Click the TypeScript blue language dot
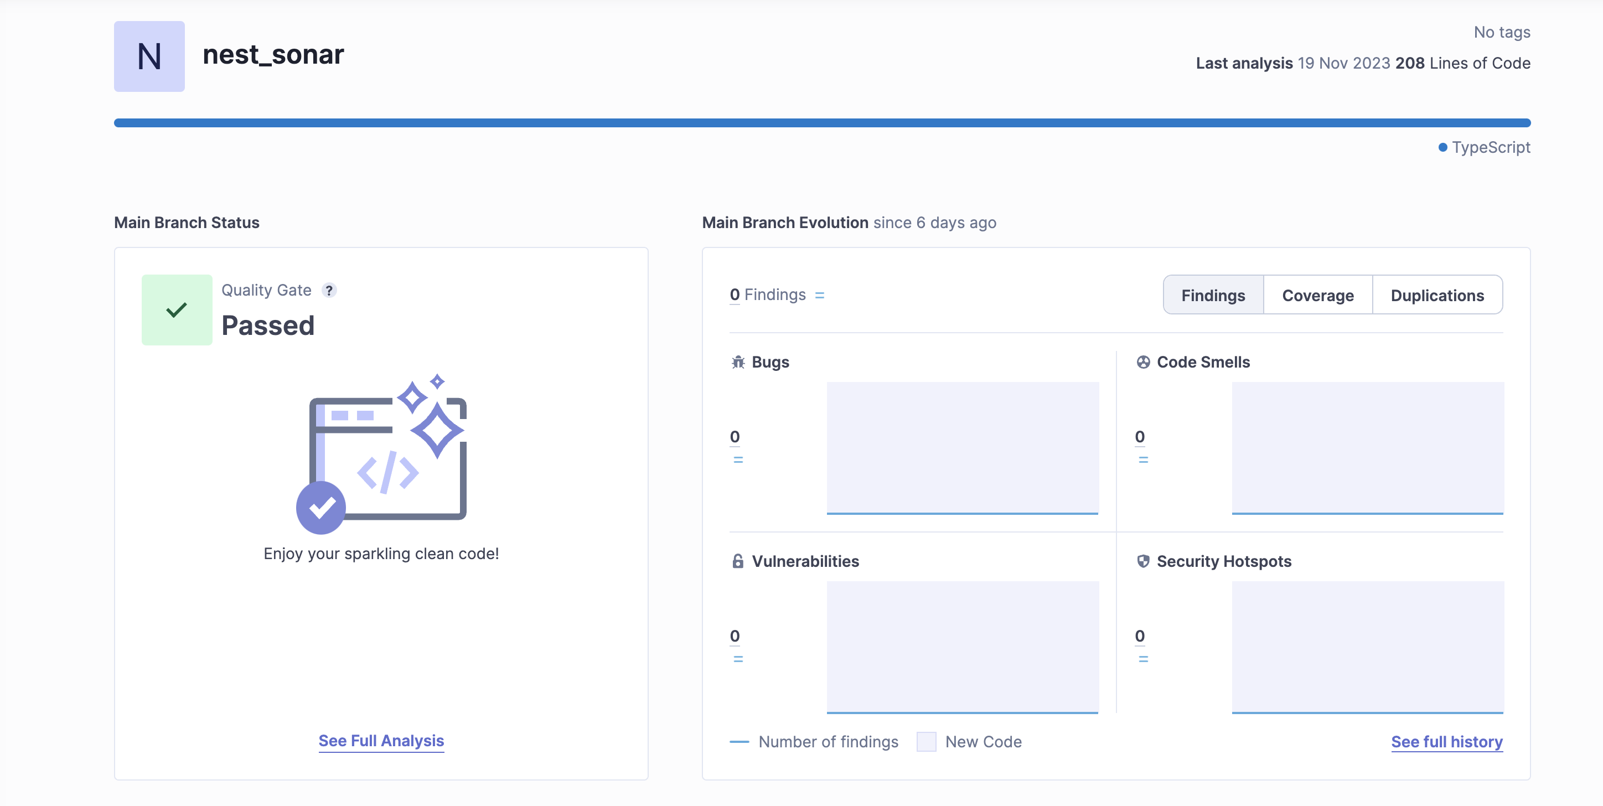Screen dimensions: 1603x806 tap(1442, 147)
